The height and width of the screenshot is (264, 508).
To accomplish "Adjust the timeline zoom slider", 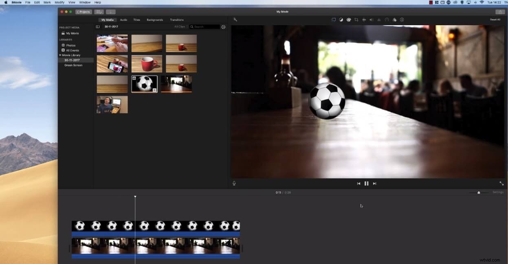I will pyautogui.click(x=479, y=192).
